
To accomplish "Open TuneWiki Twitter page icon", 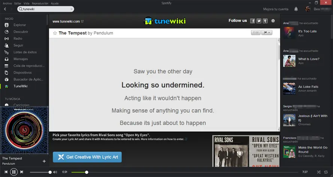I will [259, 21].
